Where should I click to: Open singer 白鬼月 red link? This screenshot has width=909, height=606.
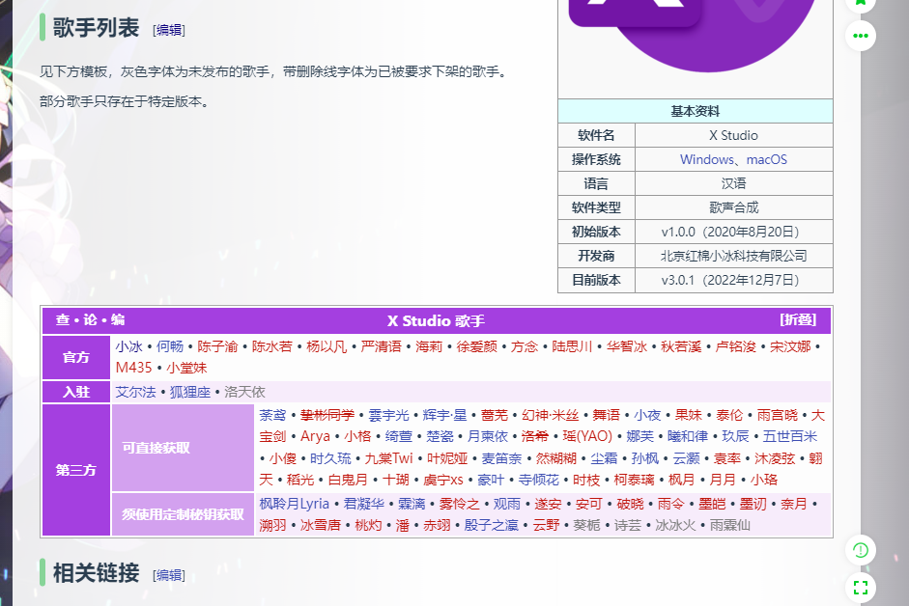point(348,480)
